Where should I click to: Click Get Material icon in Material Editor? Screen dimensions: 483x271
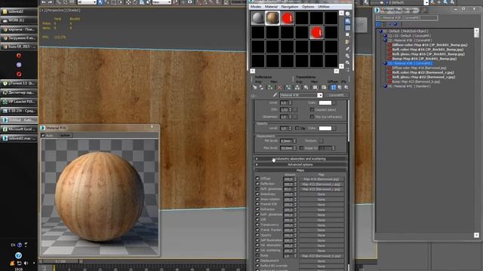pyautogui.click(x=255, y=87)
